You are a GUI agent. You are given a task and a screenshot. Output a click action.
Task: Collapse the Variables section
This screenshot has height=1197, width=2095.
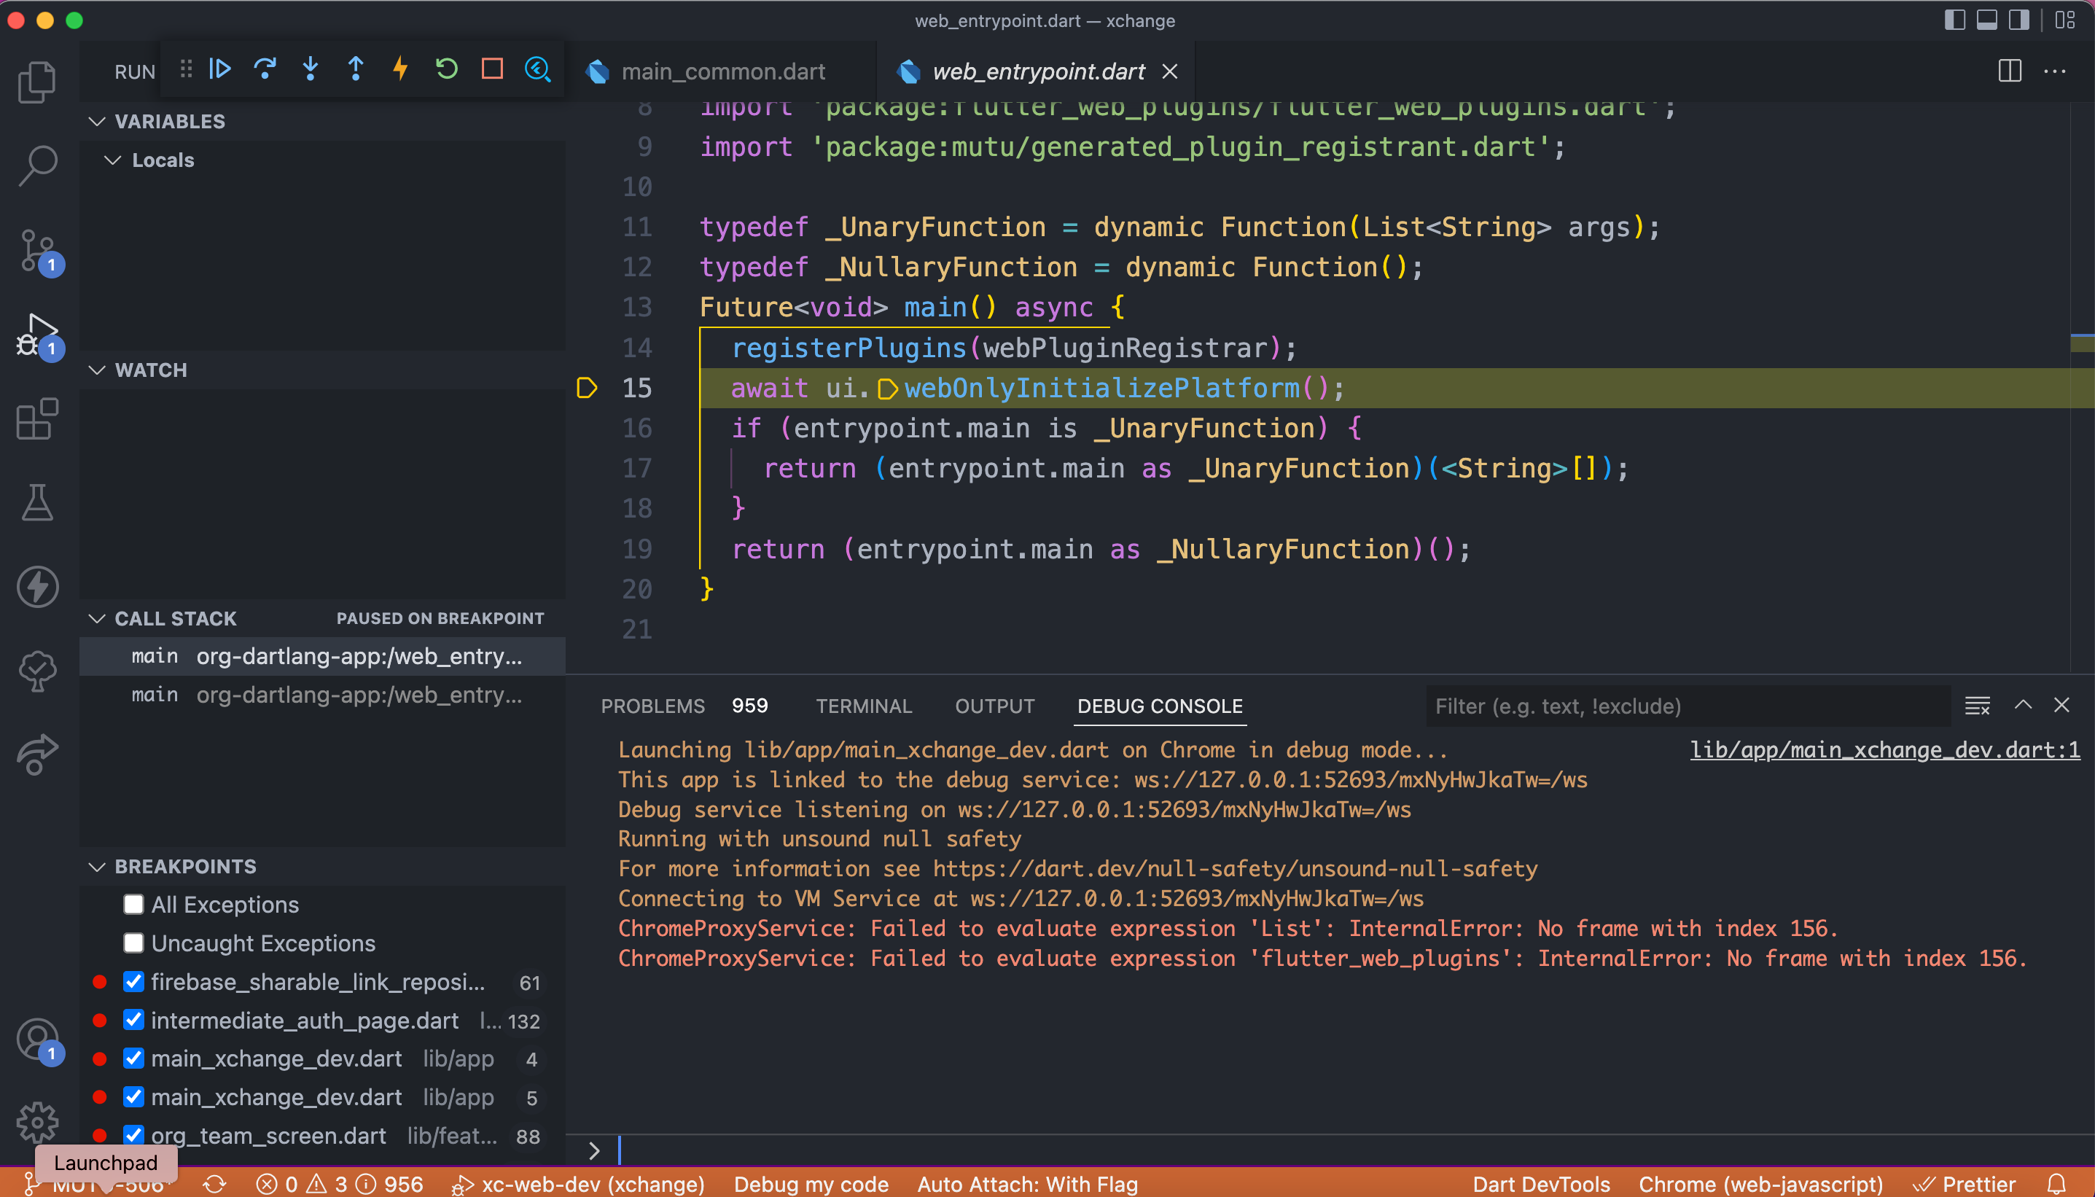click(x=98, y=121)
